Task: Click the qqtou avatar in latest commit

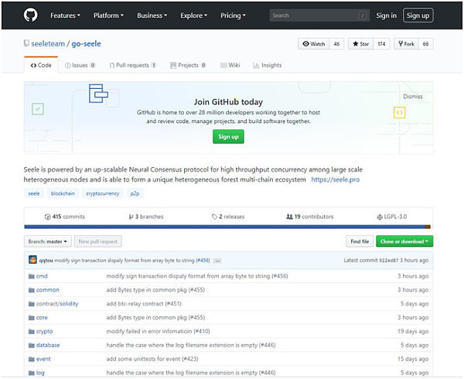Action: pos(32,260)
